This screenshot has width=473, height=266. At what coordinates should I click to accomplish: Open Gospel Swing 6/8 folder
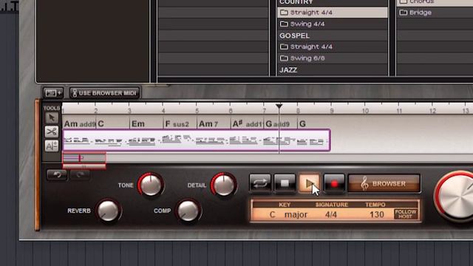point(333,58)
